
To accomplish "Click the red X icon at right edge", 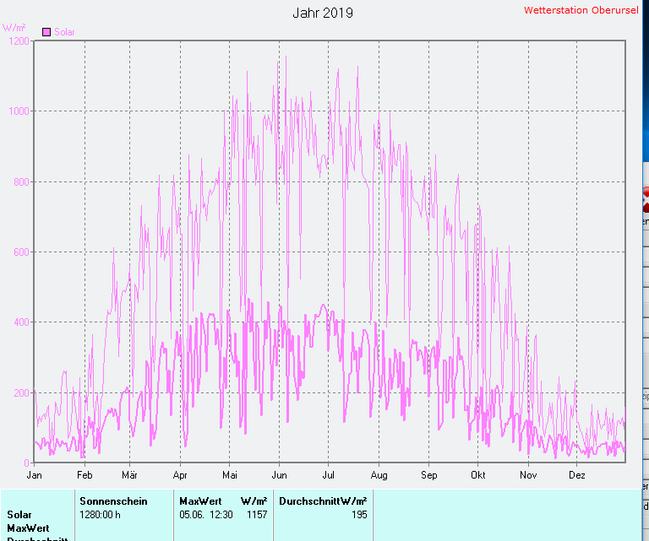I will click(646, 199).
